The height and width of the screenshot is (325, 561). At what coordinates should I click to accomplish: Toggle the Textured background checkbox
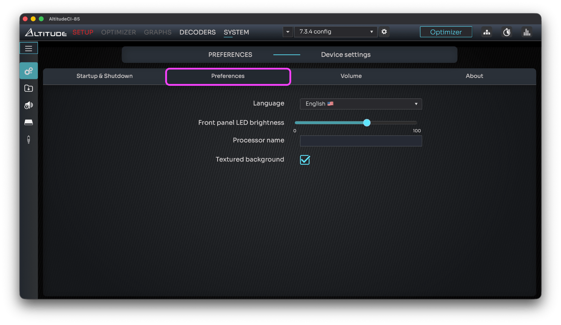pos(305,160)
